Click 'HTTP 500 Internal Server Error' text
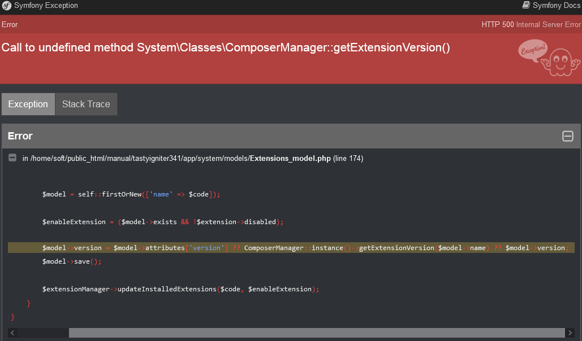 [x=531, y=24]
